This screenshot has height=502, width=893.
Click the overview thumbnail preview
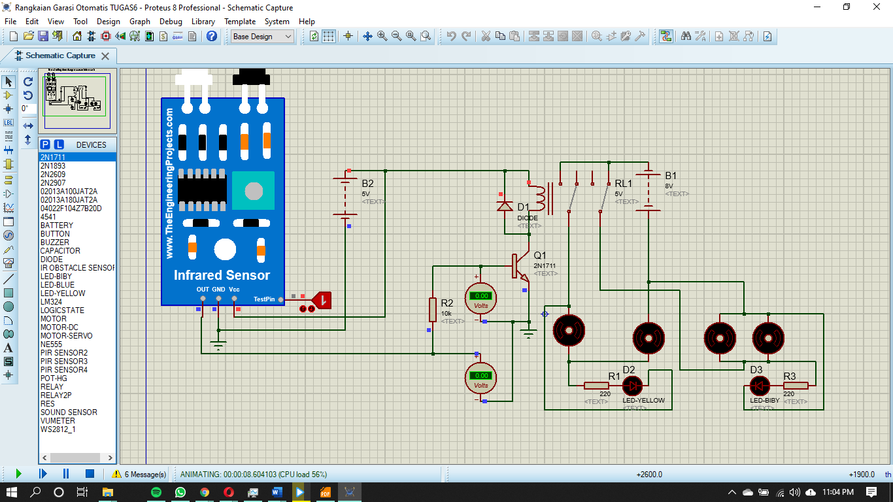coord(77,101)
